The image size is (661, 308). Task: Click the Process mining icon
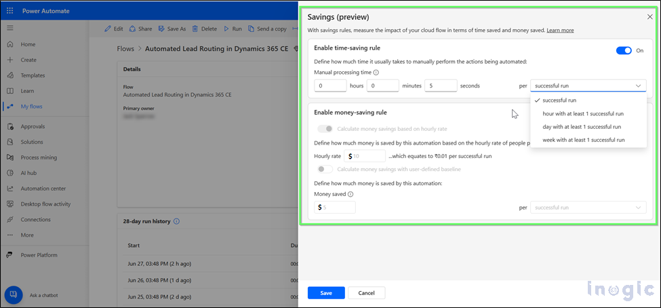point(11,157)
